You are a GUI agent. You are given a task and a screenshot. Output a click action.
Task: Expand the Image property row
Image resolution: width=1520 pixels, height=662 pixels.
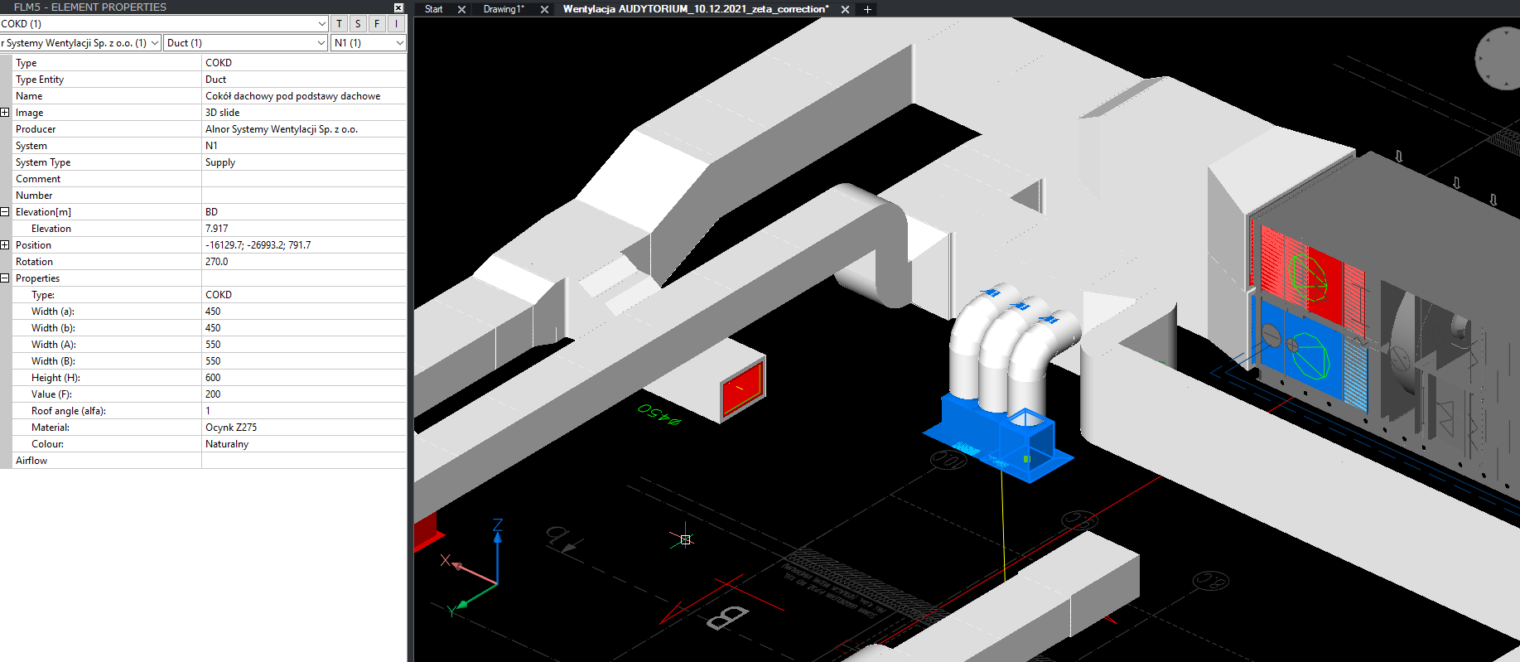point(5,113)
